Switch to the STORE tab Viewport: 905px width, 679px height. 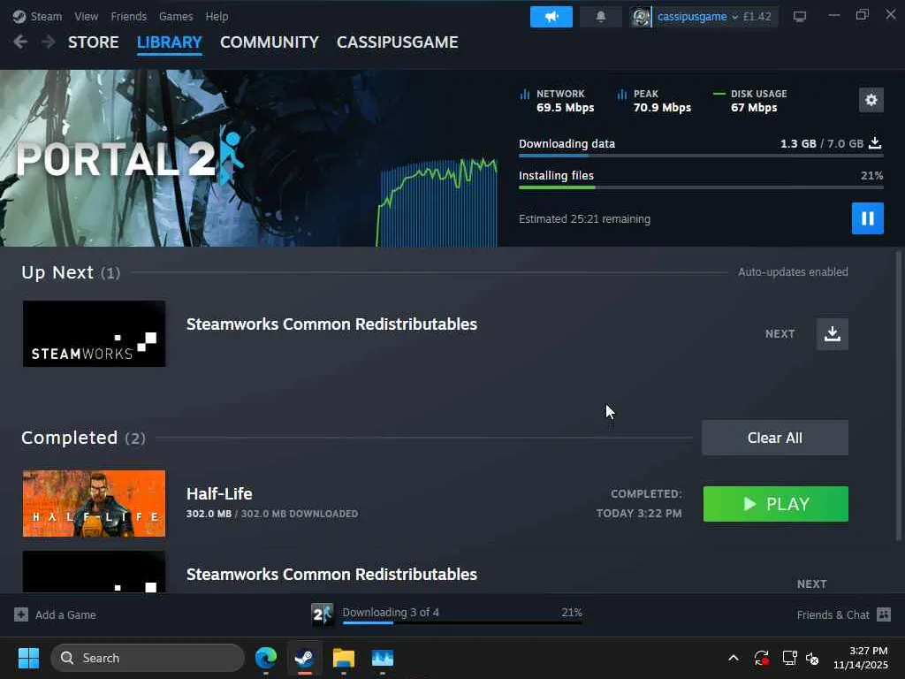click(94, 42)
